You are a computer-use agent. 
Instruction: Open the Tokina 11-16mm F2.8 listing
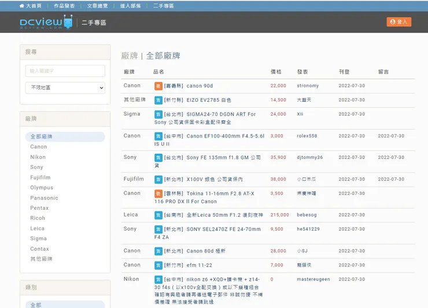coord(204,198)
